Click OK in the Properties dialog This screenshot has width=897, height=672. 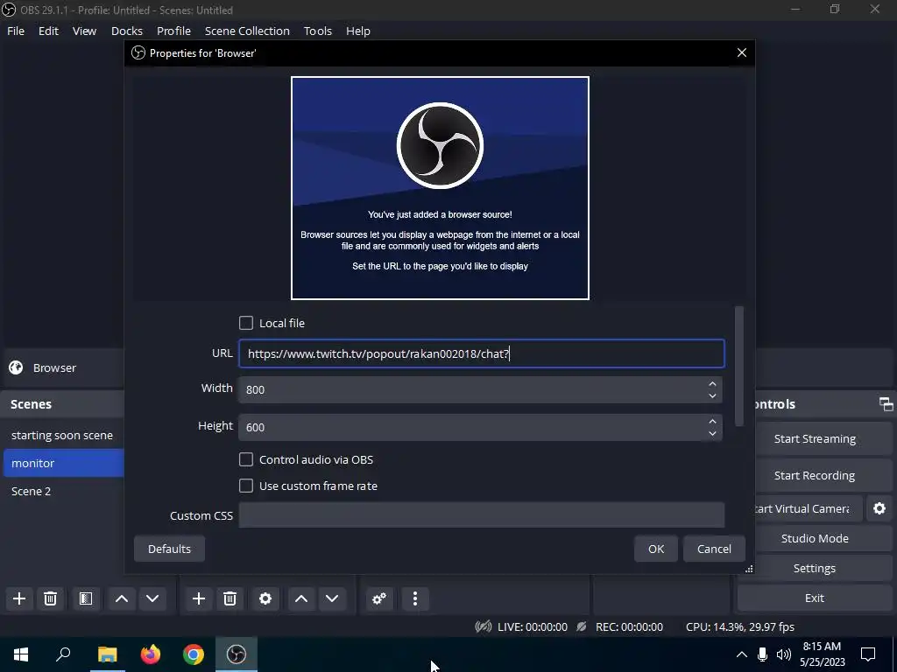656,549
